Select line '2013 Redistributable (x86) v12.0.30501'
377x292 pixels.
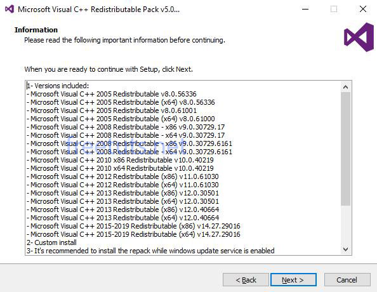123,193
